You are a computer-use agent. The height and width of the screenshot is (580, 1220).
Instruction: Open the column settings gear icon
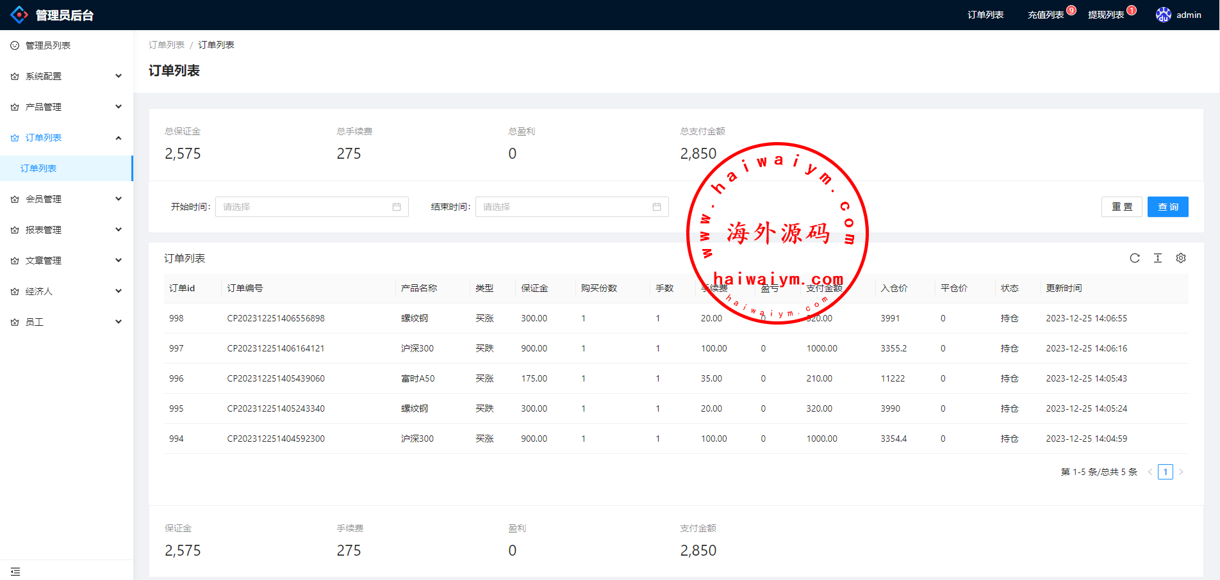coord(1181,258)
